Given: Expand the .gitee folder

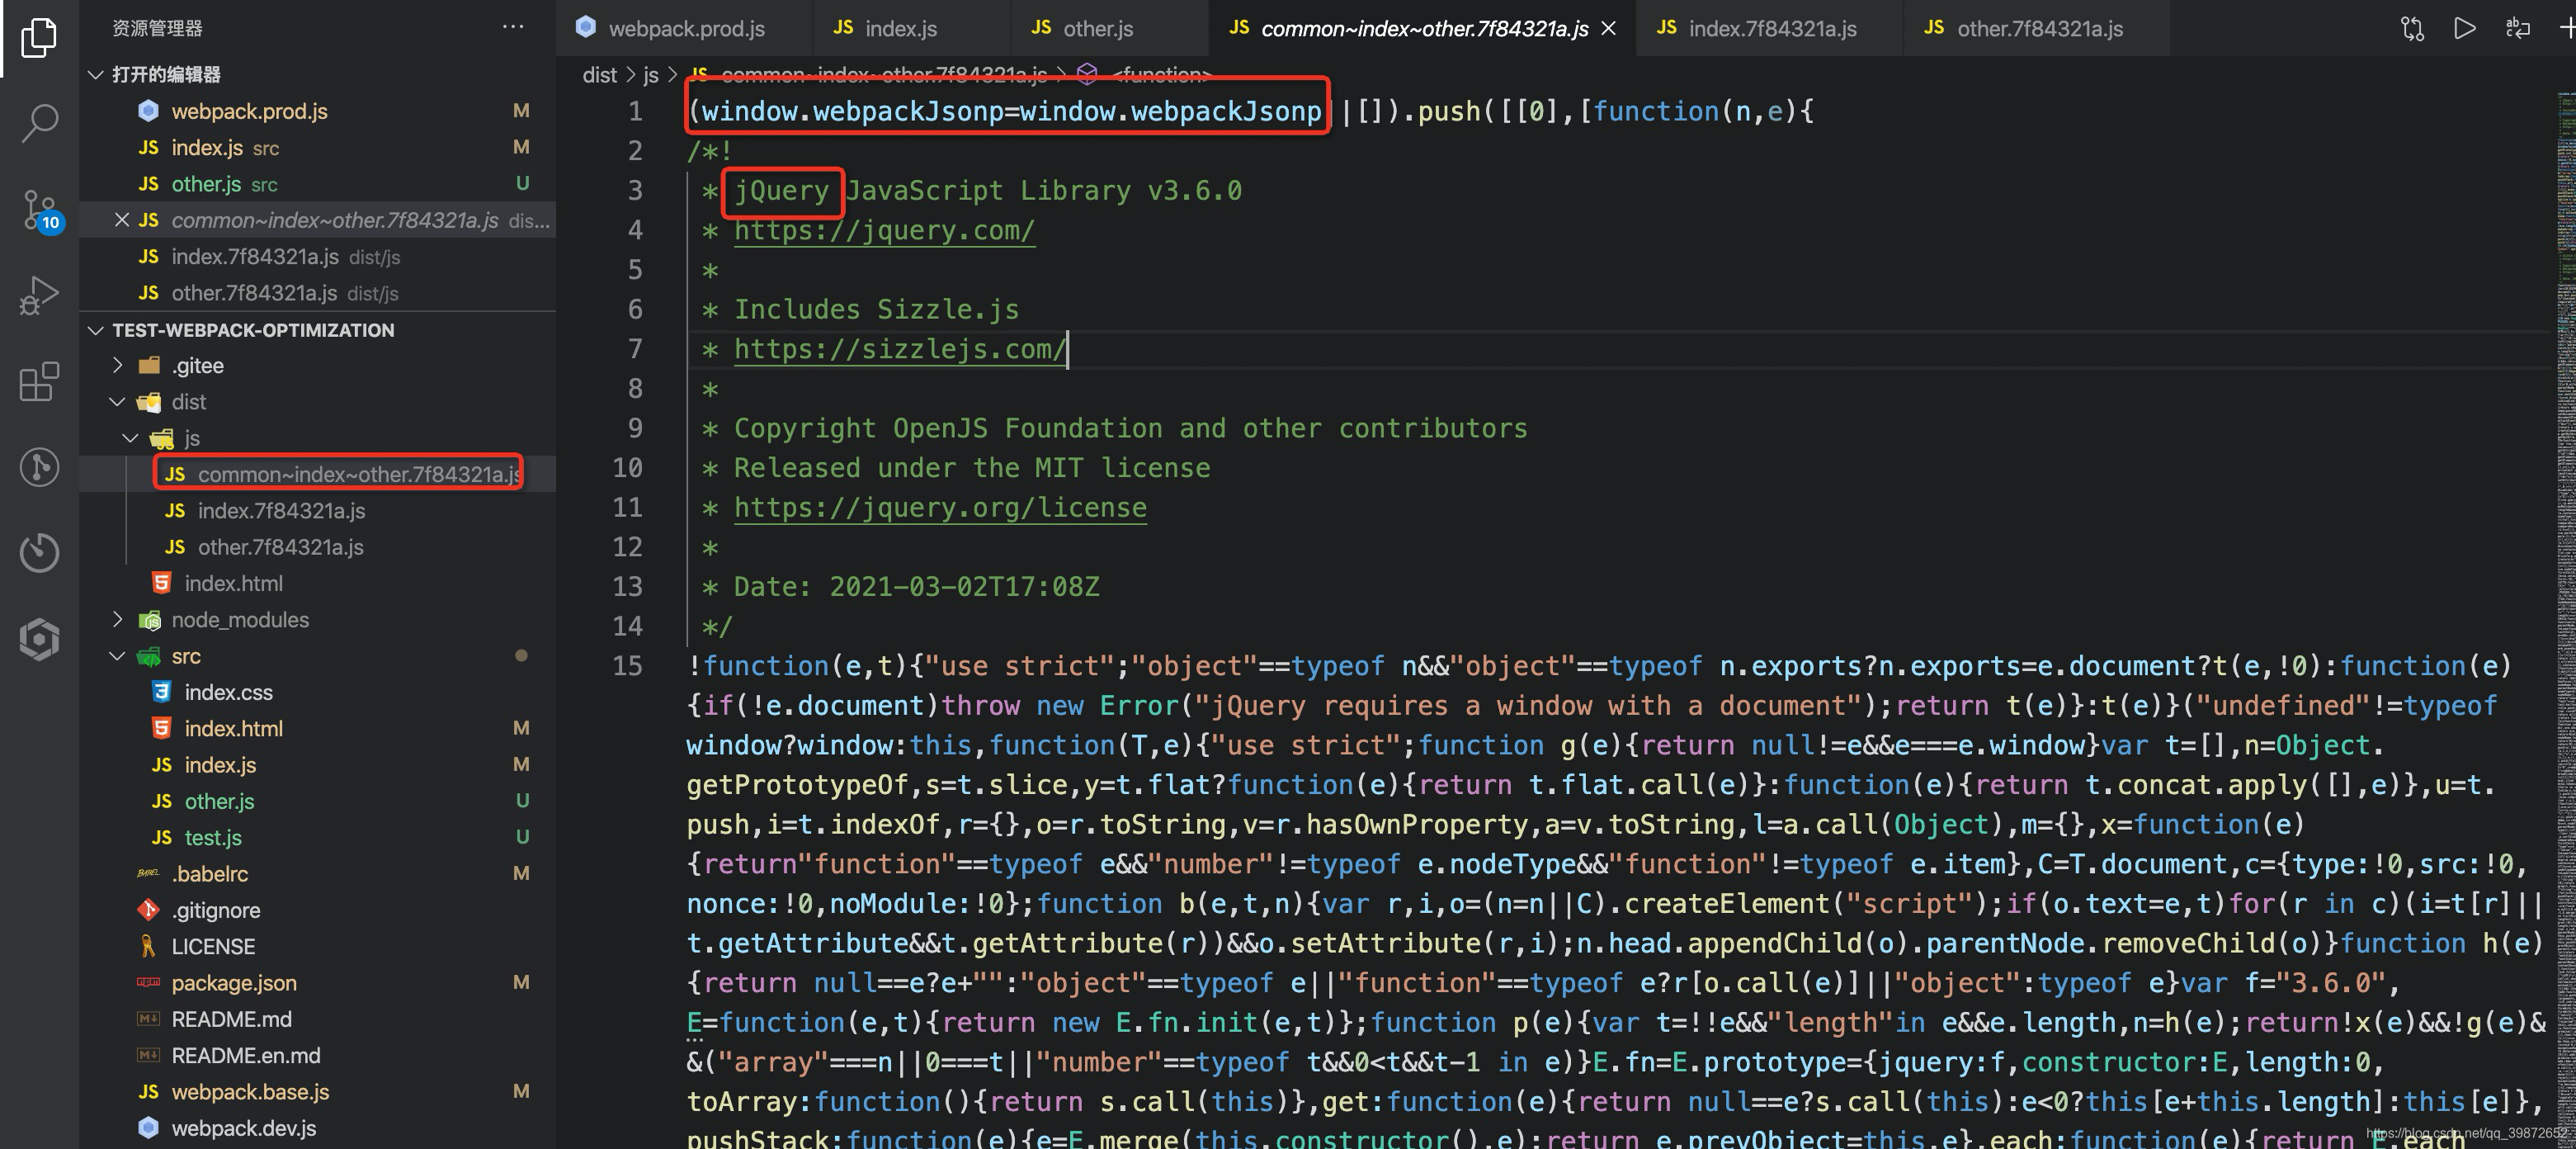Looking at the screenshot, I should tap(117, 365).
